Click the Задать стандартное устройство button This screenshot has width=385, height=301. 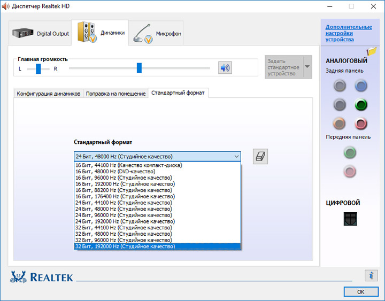click(x=284, y=67)
